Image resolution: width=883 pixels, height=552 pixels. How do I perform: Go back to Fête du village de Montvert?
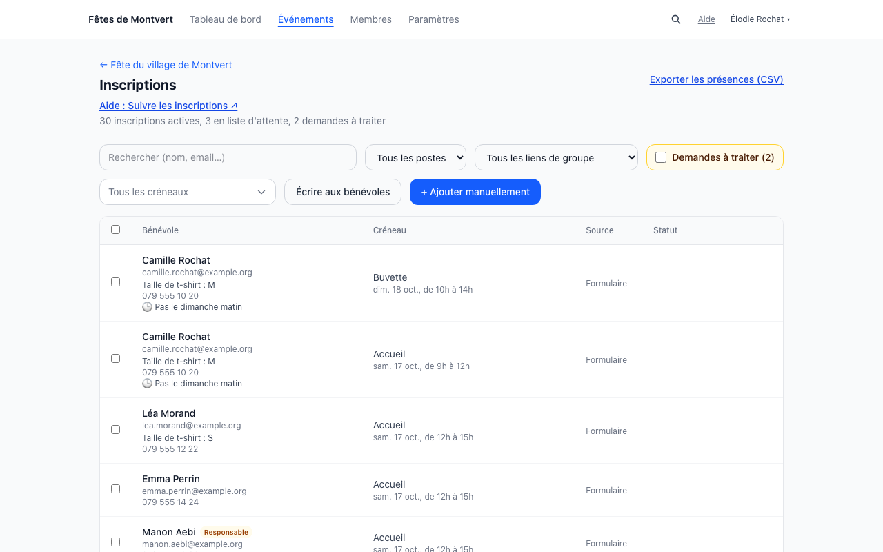pos(166,65)
